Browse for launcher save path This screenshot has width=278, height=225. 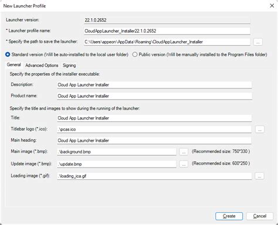coord(257,42)
